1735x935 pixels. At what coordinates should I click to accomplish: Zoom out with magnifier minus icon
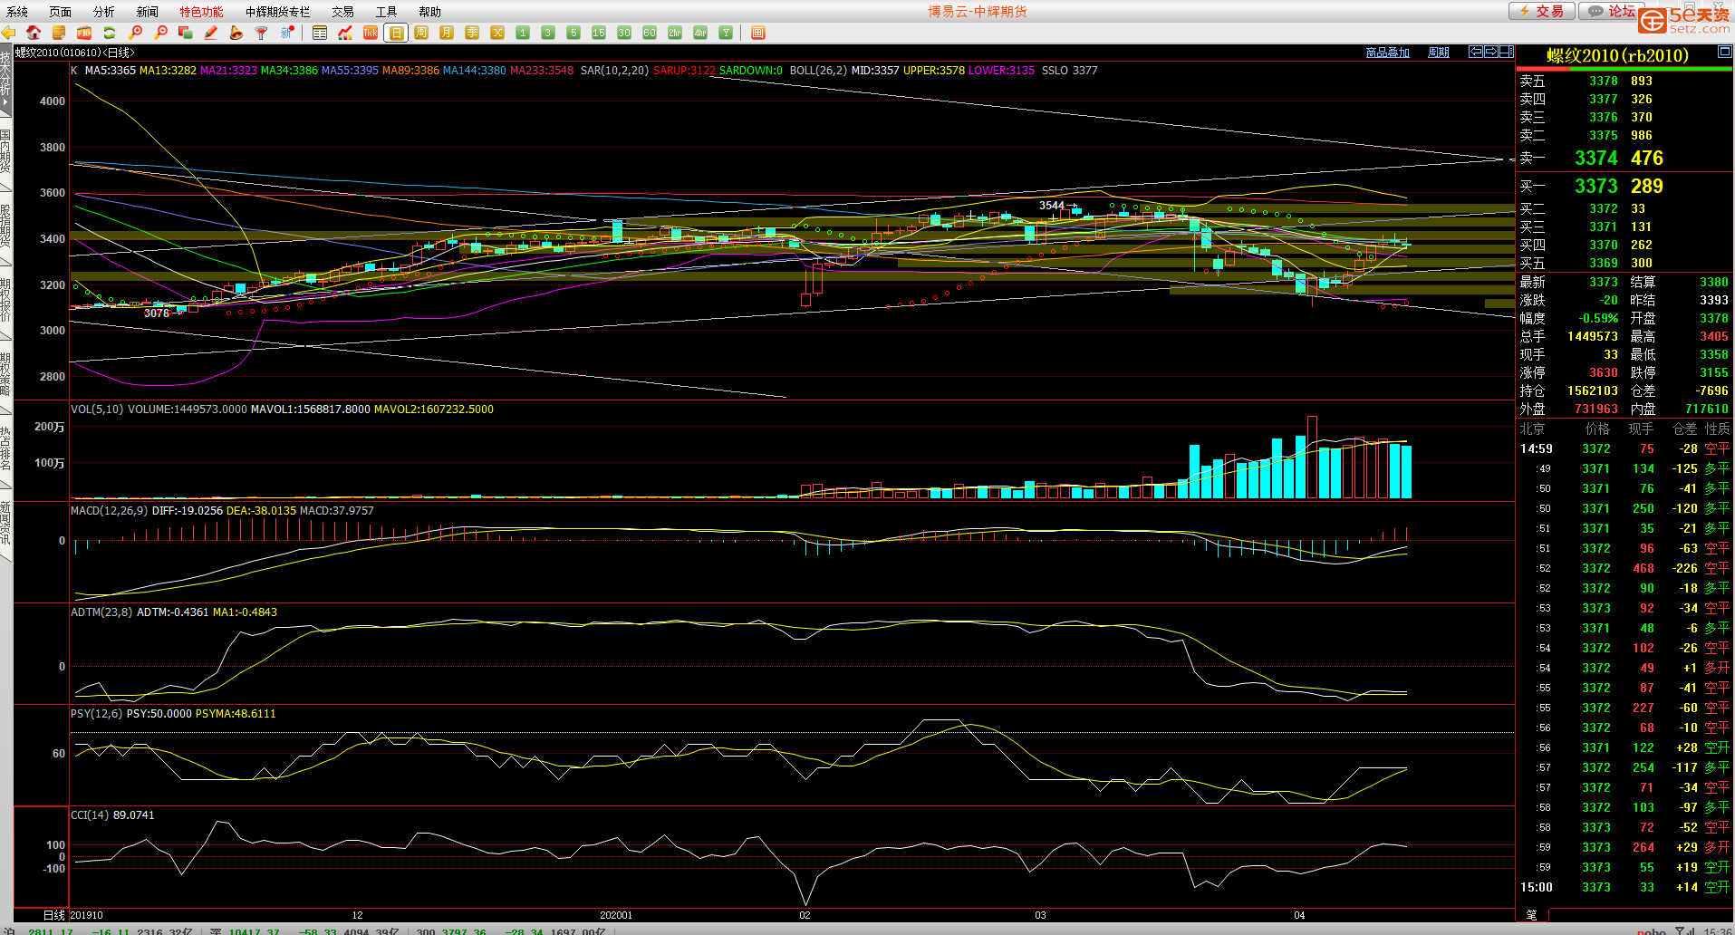coord(160,33)
